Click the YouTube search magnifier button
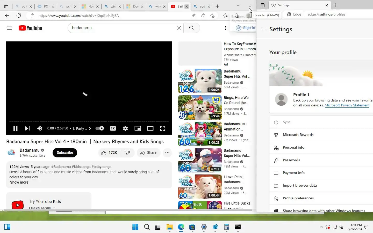The height and width of the screenshot is (233, 373). click(x=191, y=28)
